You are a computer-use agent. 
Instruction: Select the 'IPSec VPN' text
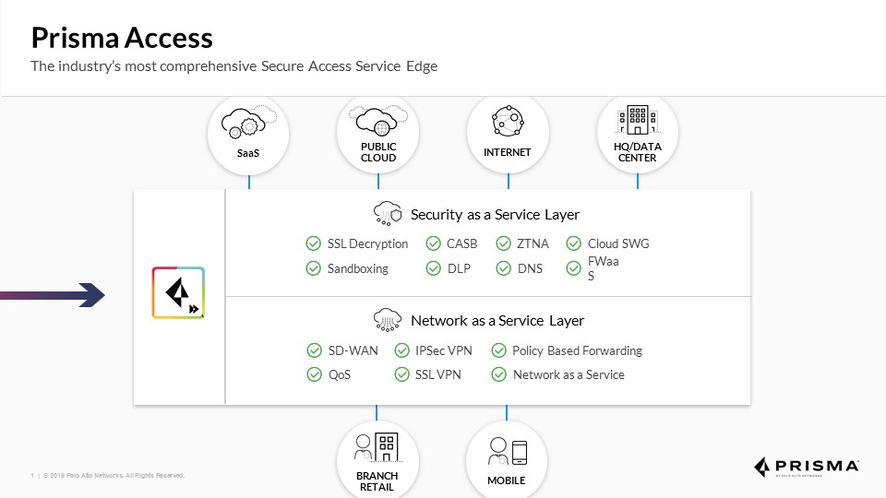click(444, 350)
